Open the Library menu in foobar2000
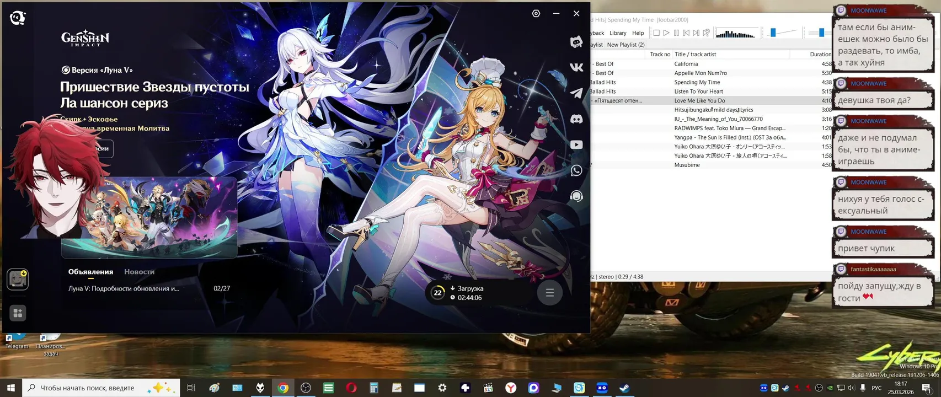This screenshot has width=941, height=397. pos(618,33)
